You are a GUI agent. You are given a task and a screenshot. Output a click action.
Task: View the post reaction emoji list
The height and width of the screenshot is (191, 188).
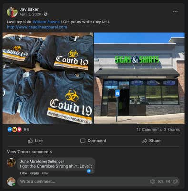(x=15, y=130)
